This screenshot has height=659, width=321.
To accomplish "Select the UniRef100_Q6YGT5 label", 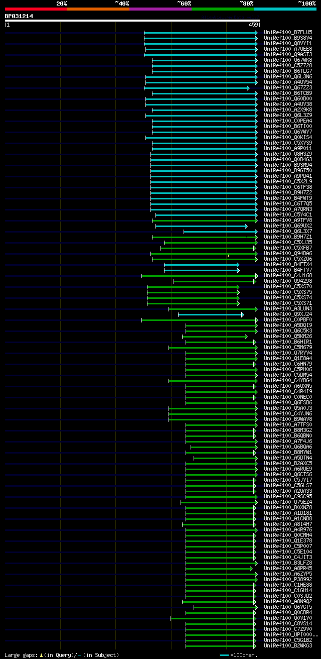I will click(288, 607).
